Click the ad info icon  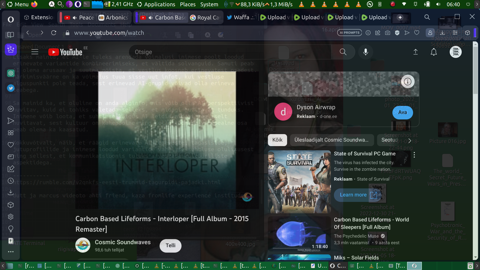pos(407,82)
